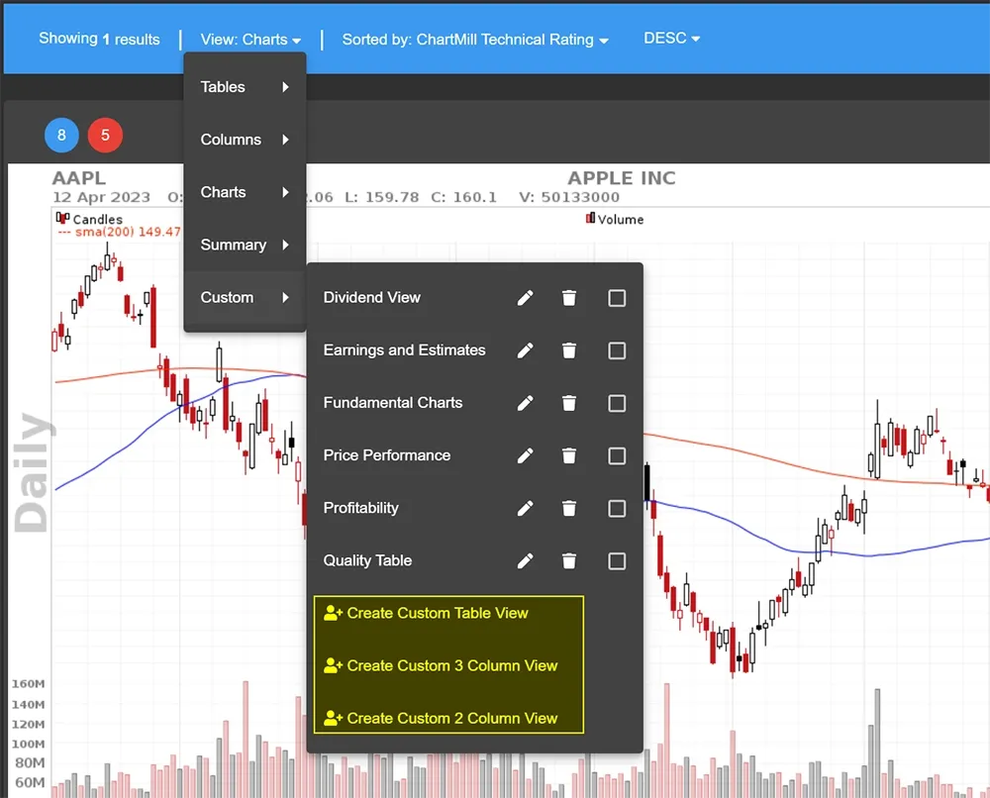Expand the Summary submenu

(x=245, y=245)
